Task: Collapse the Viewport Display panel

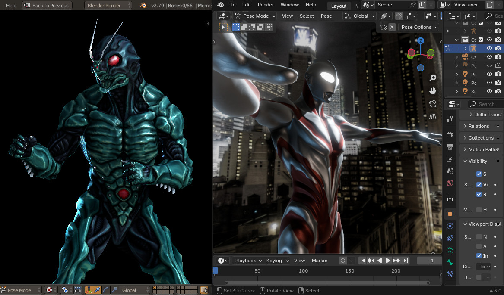Action: 481,224
